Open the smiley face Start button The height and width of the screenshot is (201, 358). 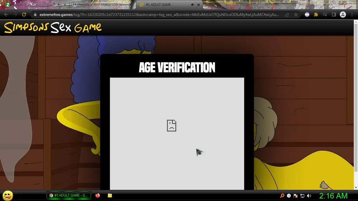(x=8, y=195)
